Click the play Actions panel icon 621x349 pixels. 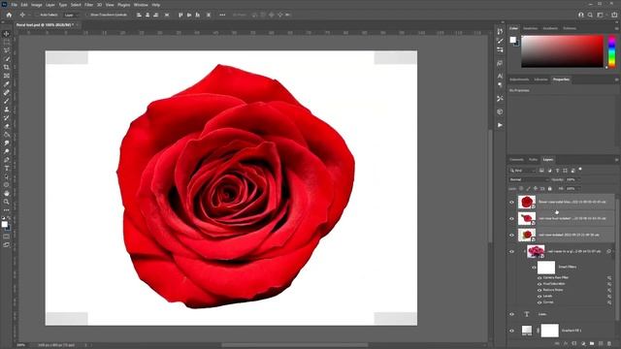(500, 125)
